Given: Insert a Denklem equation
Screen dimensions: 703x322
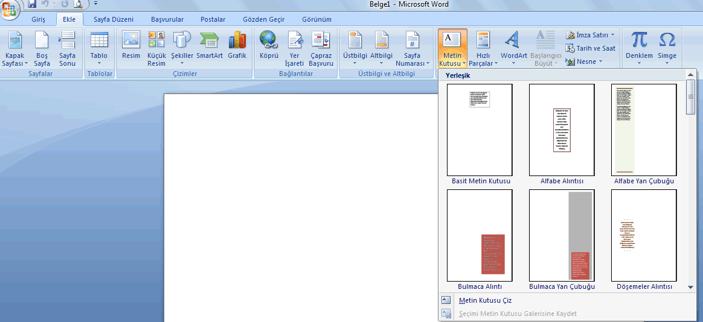Looking at the screenshot, I should 640,48.
